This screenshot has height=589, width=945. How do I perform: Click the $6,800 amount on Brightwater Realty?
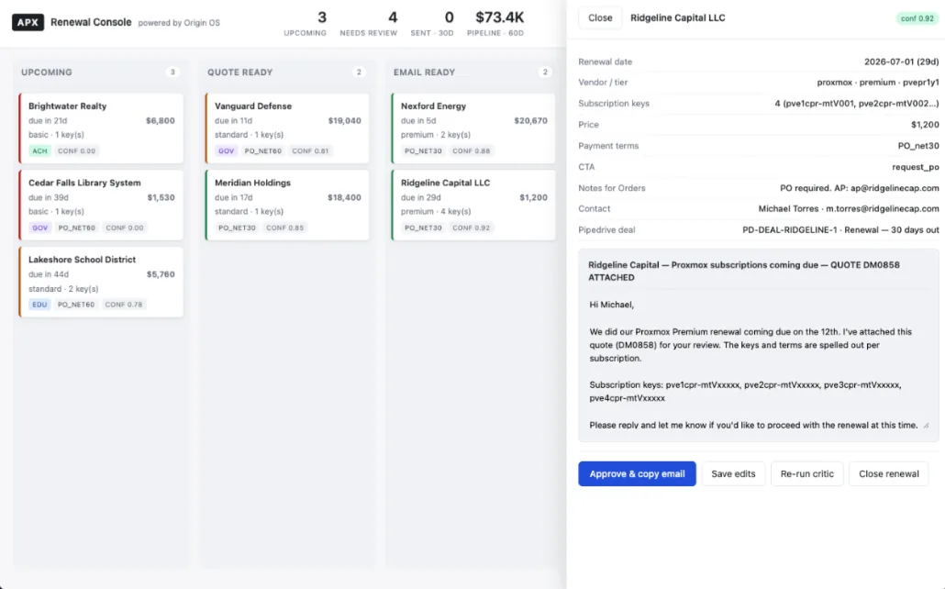[161, 120]
